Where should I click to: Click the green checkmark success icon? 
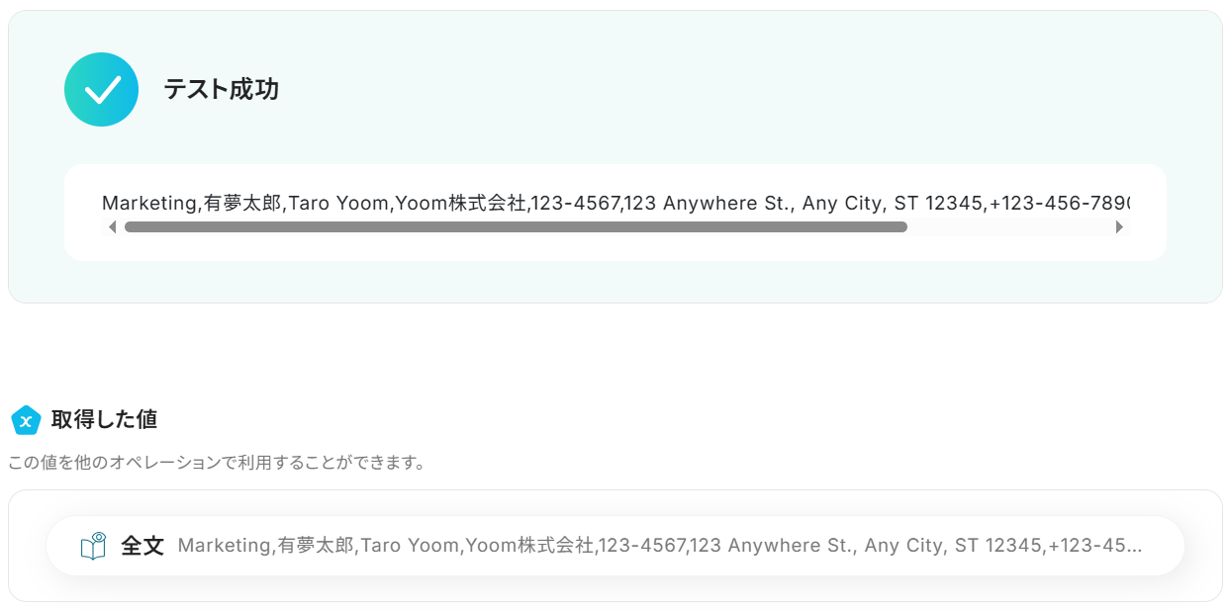[101, 89]
